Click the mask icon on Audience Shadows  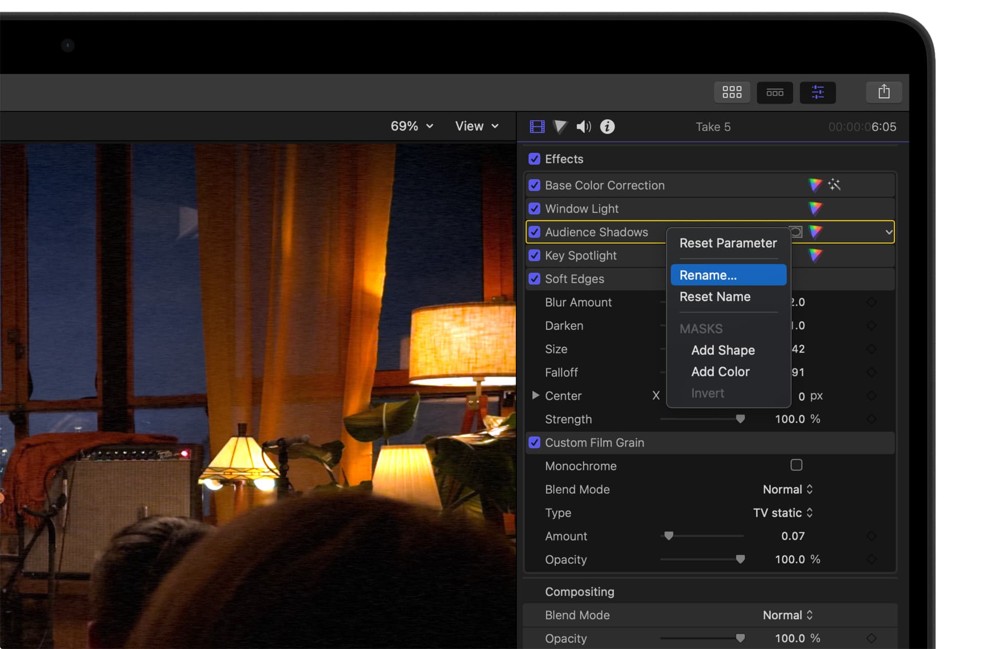[x=796, y=232]
